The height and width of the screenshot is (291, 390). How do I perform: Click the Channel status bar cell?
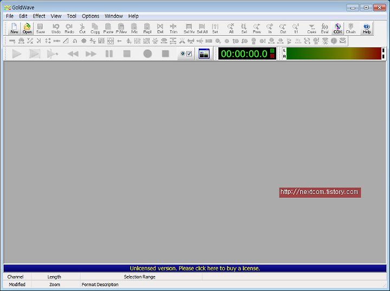(x=17, y=276)
